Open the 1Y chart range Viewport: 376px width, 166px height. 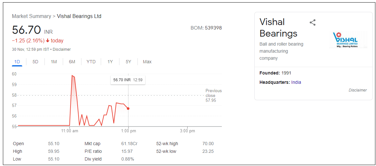click(x=110, y=62)
